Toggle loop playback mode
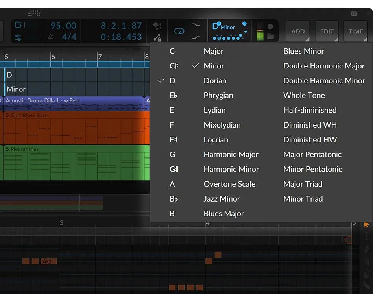This screenshot has width=373, height=294. pos(179,31)
